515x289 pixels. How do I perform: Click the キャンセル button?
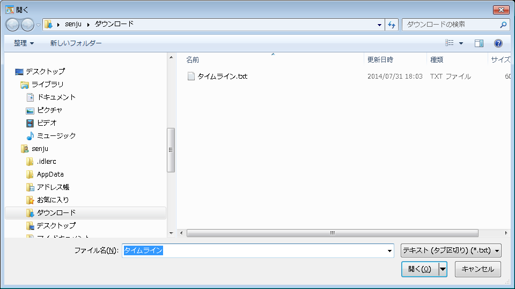tap(477, 269)
